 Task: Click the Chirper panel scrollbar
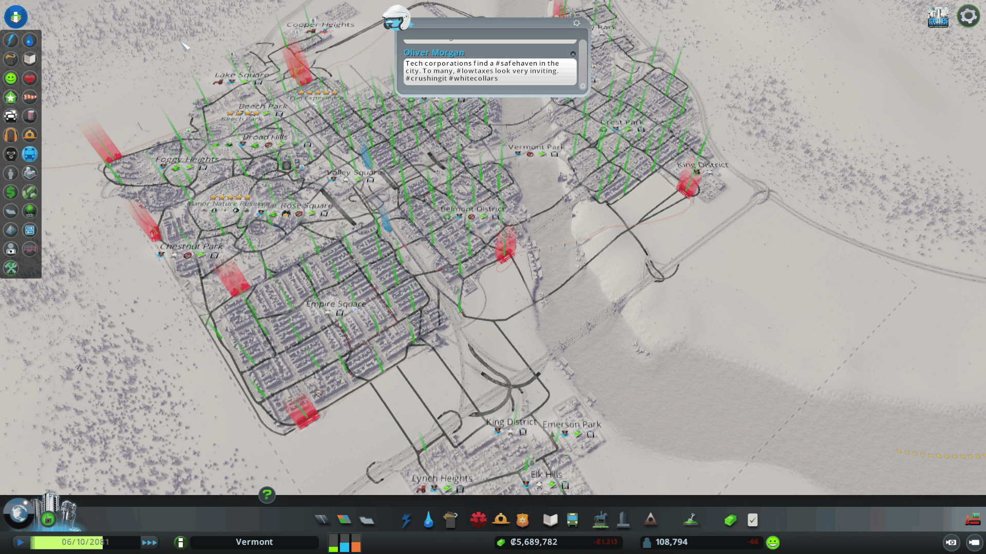[582, 64]
